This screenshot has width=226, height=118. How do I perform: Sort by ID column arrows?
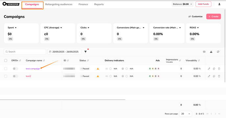pos(68,60)
